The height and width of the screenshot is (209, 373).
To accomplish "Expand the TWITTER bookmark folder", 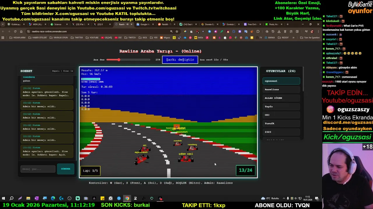I will (77, 37).
